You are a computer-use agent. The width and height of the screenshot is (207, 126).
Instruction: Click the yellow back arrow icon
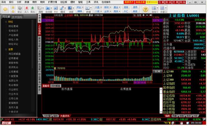tap(6, 9)
